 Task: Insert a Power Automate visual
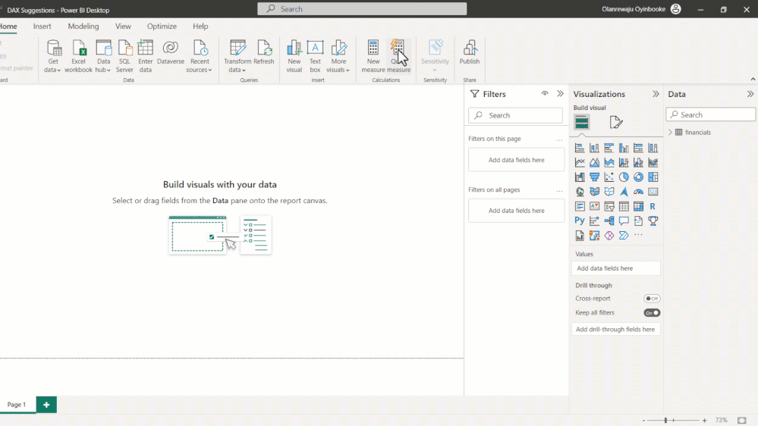pos(624,235)
